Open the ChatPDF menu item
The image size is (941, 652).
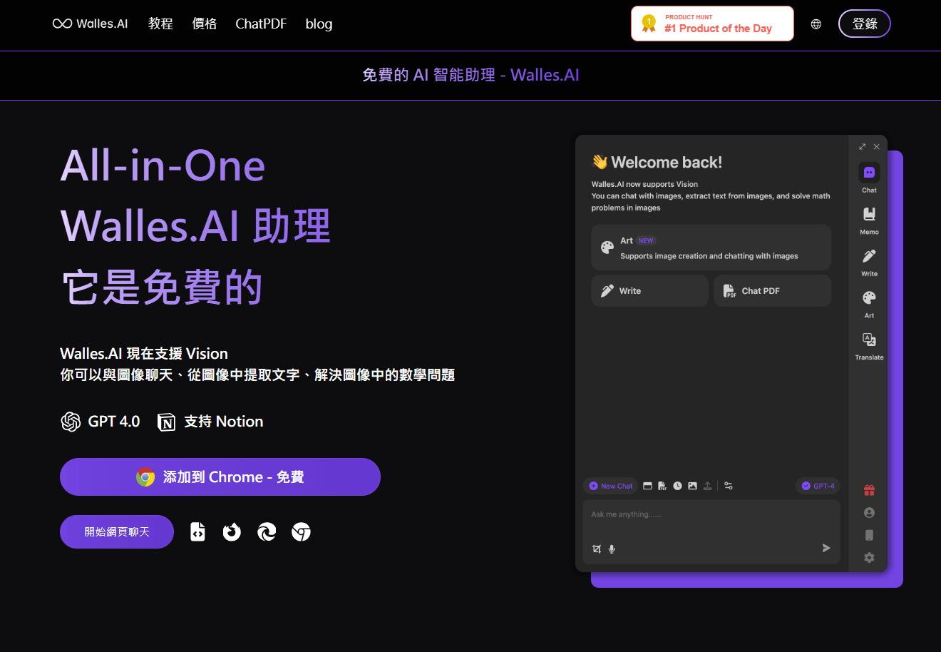click(261, 24)
